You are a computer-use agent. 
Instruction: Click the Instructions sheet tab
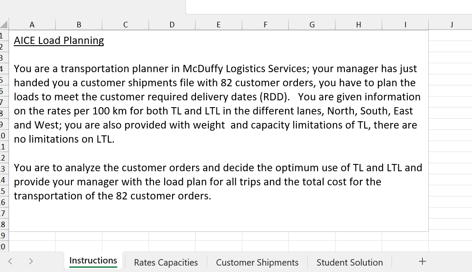tap(93, 260)
